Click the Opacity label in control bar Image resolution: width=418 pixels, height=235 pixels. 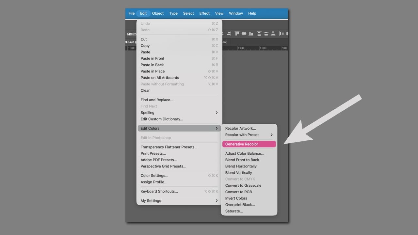point(132,34)
